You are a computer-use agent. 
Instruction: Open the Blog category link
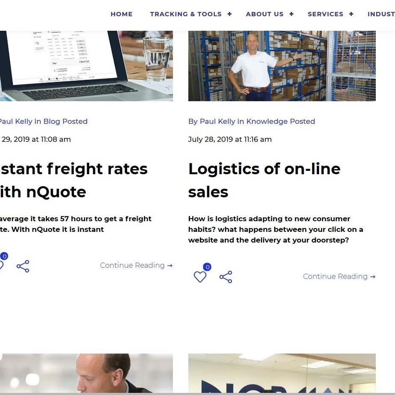(52, 121)
